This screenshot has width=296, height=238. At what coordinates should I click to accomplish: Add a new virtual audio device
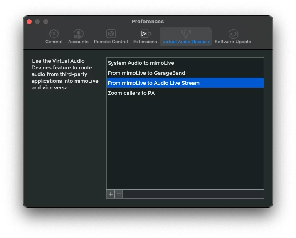click(111, 194)
